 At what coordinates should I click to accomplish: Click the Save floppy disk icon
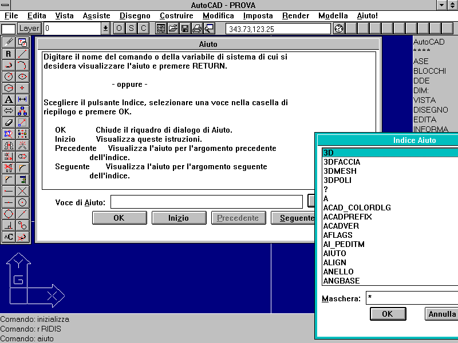point(185,28)
